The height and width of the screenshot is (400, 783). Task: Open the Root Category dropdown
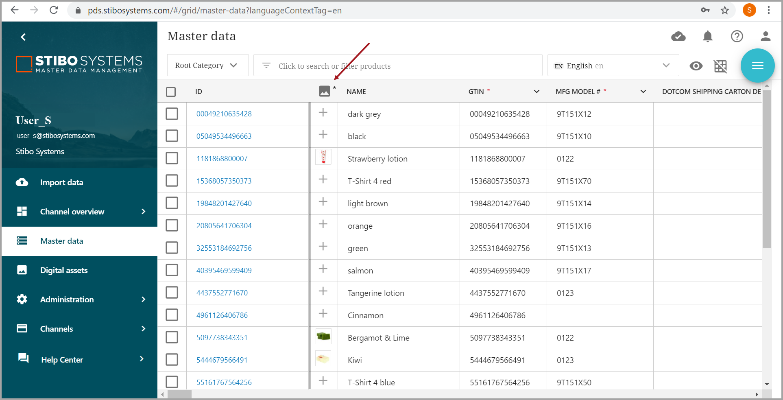207,66
